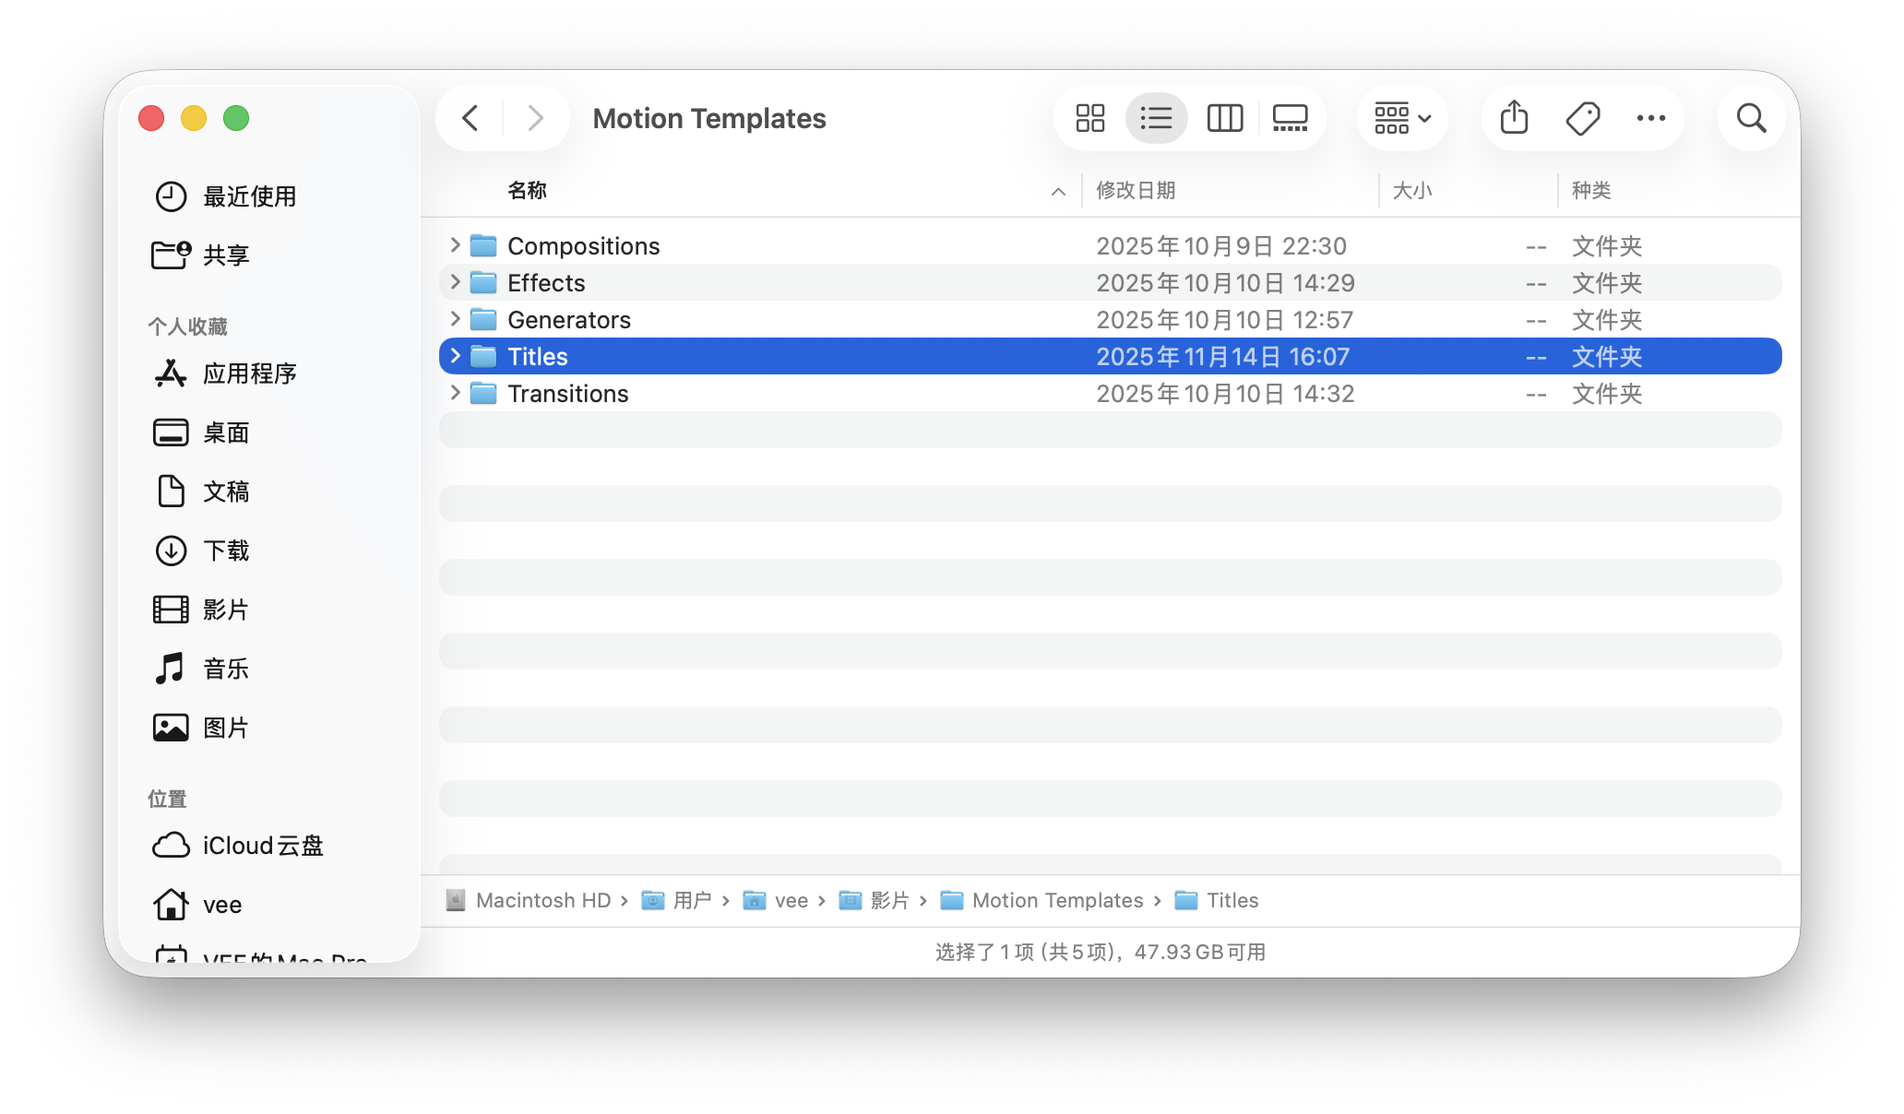Screen dimensions: 1904x1114
Task: Open 应用程序 from sidebar favorites
Action: click(x=249, y=373)
